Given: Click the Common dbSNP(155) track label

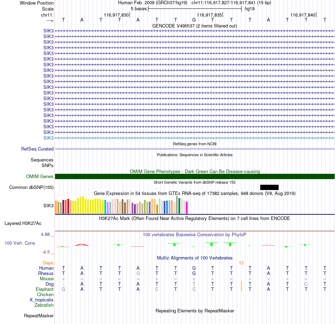Looking at the screenshot, I should [31, 187].
